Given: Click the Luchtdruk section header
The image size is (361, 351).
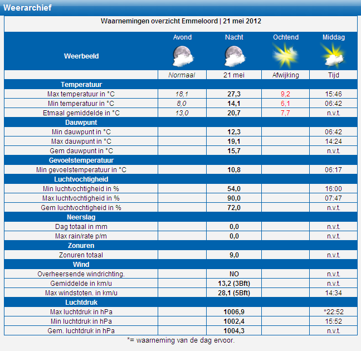Looking at the screenshot, I should coord(81,303).
